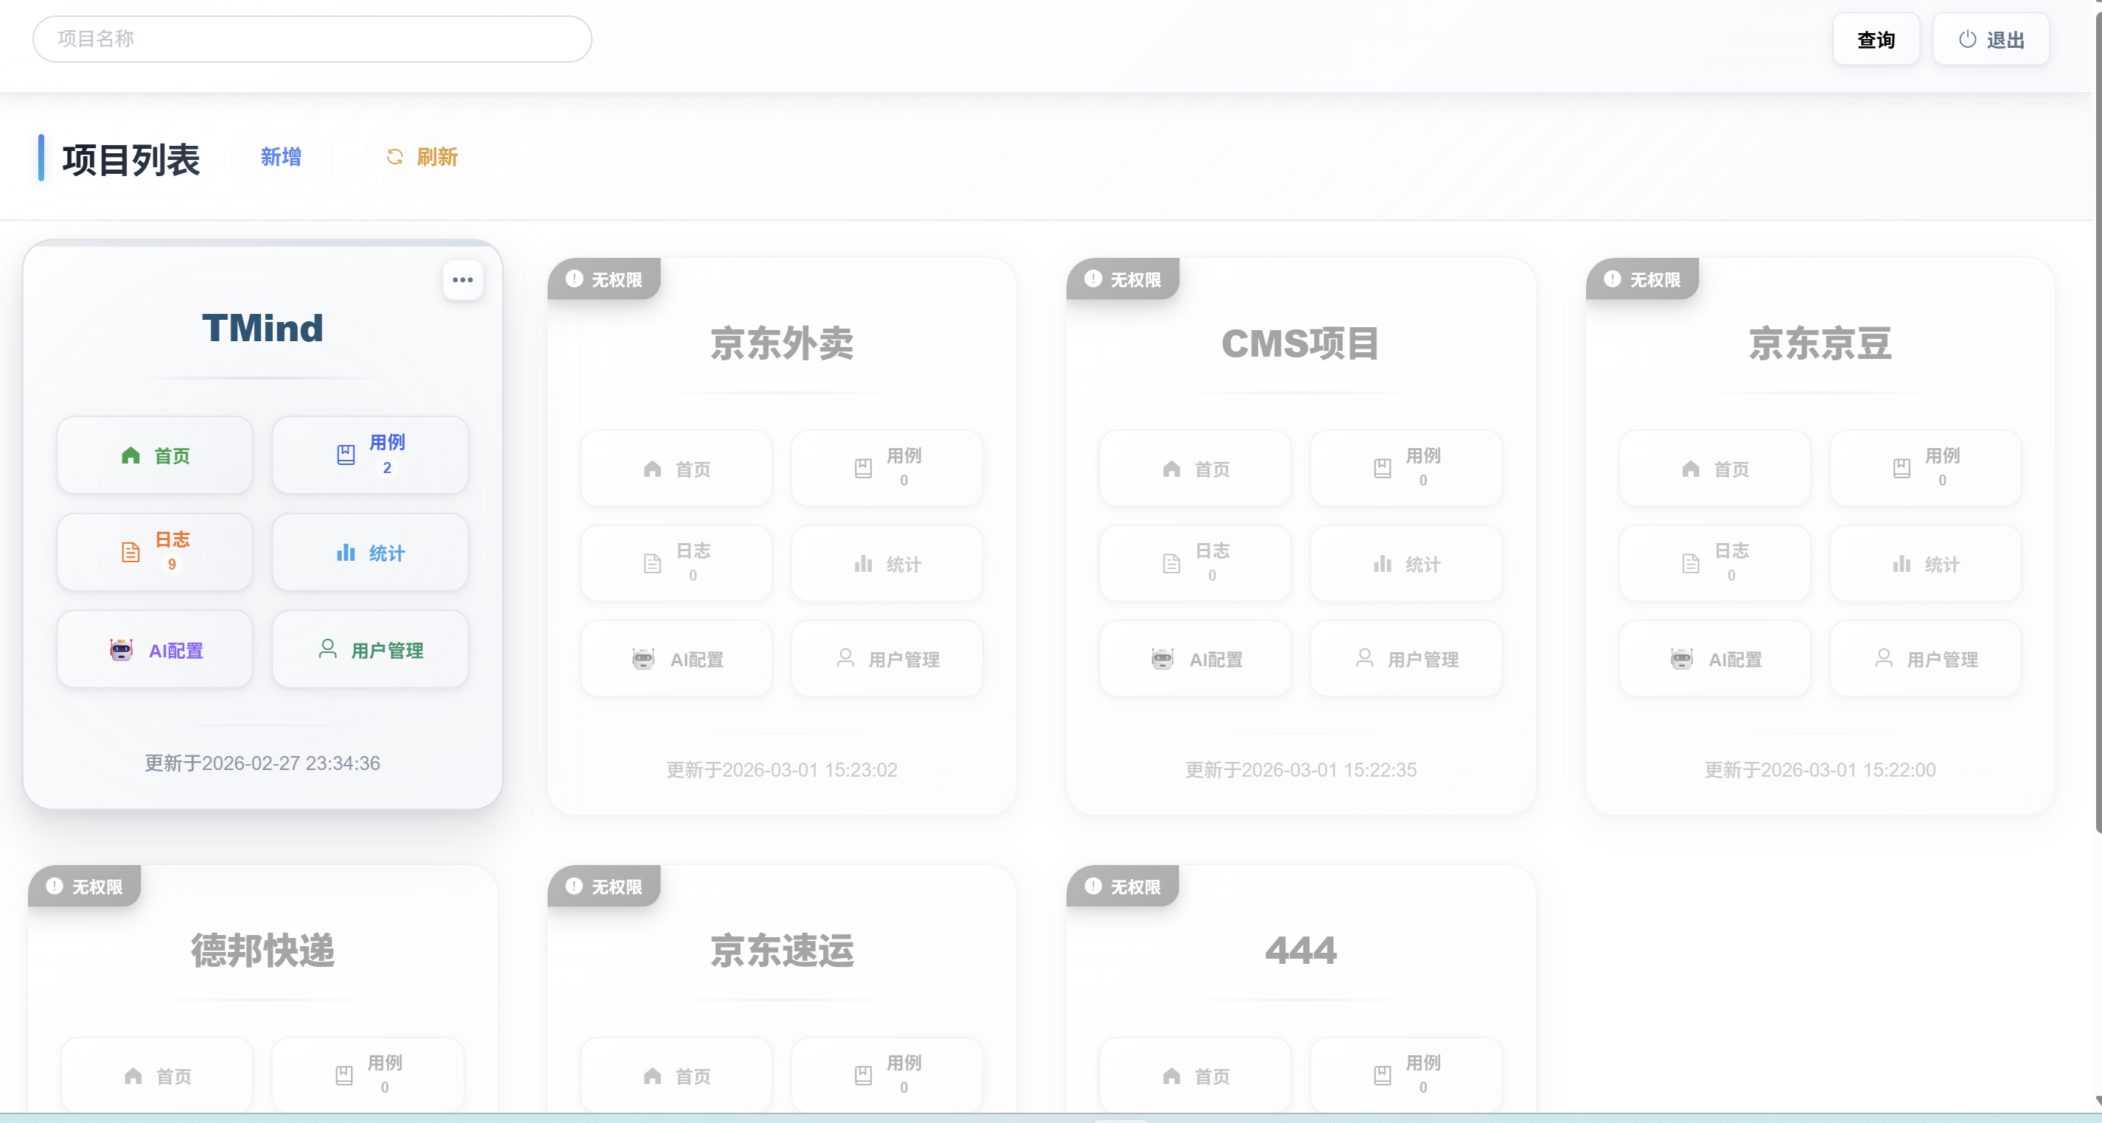
Task: View the 统计 statistics icon on TMind card
Action: [370, 552]
